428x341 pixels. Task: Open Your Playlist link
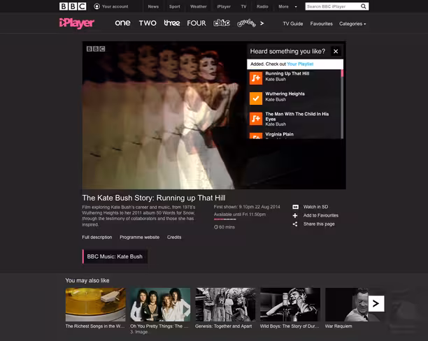click(x=300, y=64)
